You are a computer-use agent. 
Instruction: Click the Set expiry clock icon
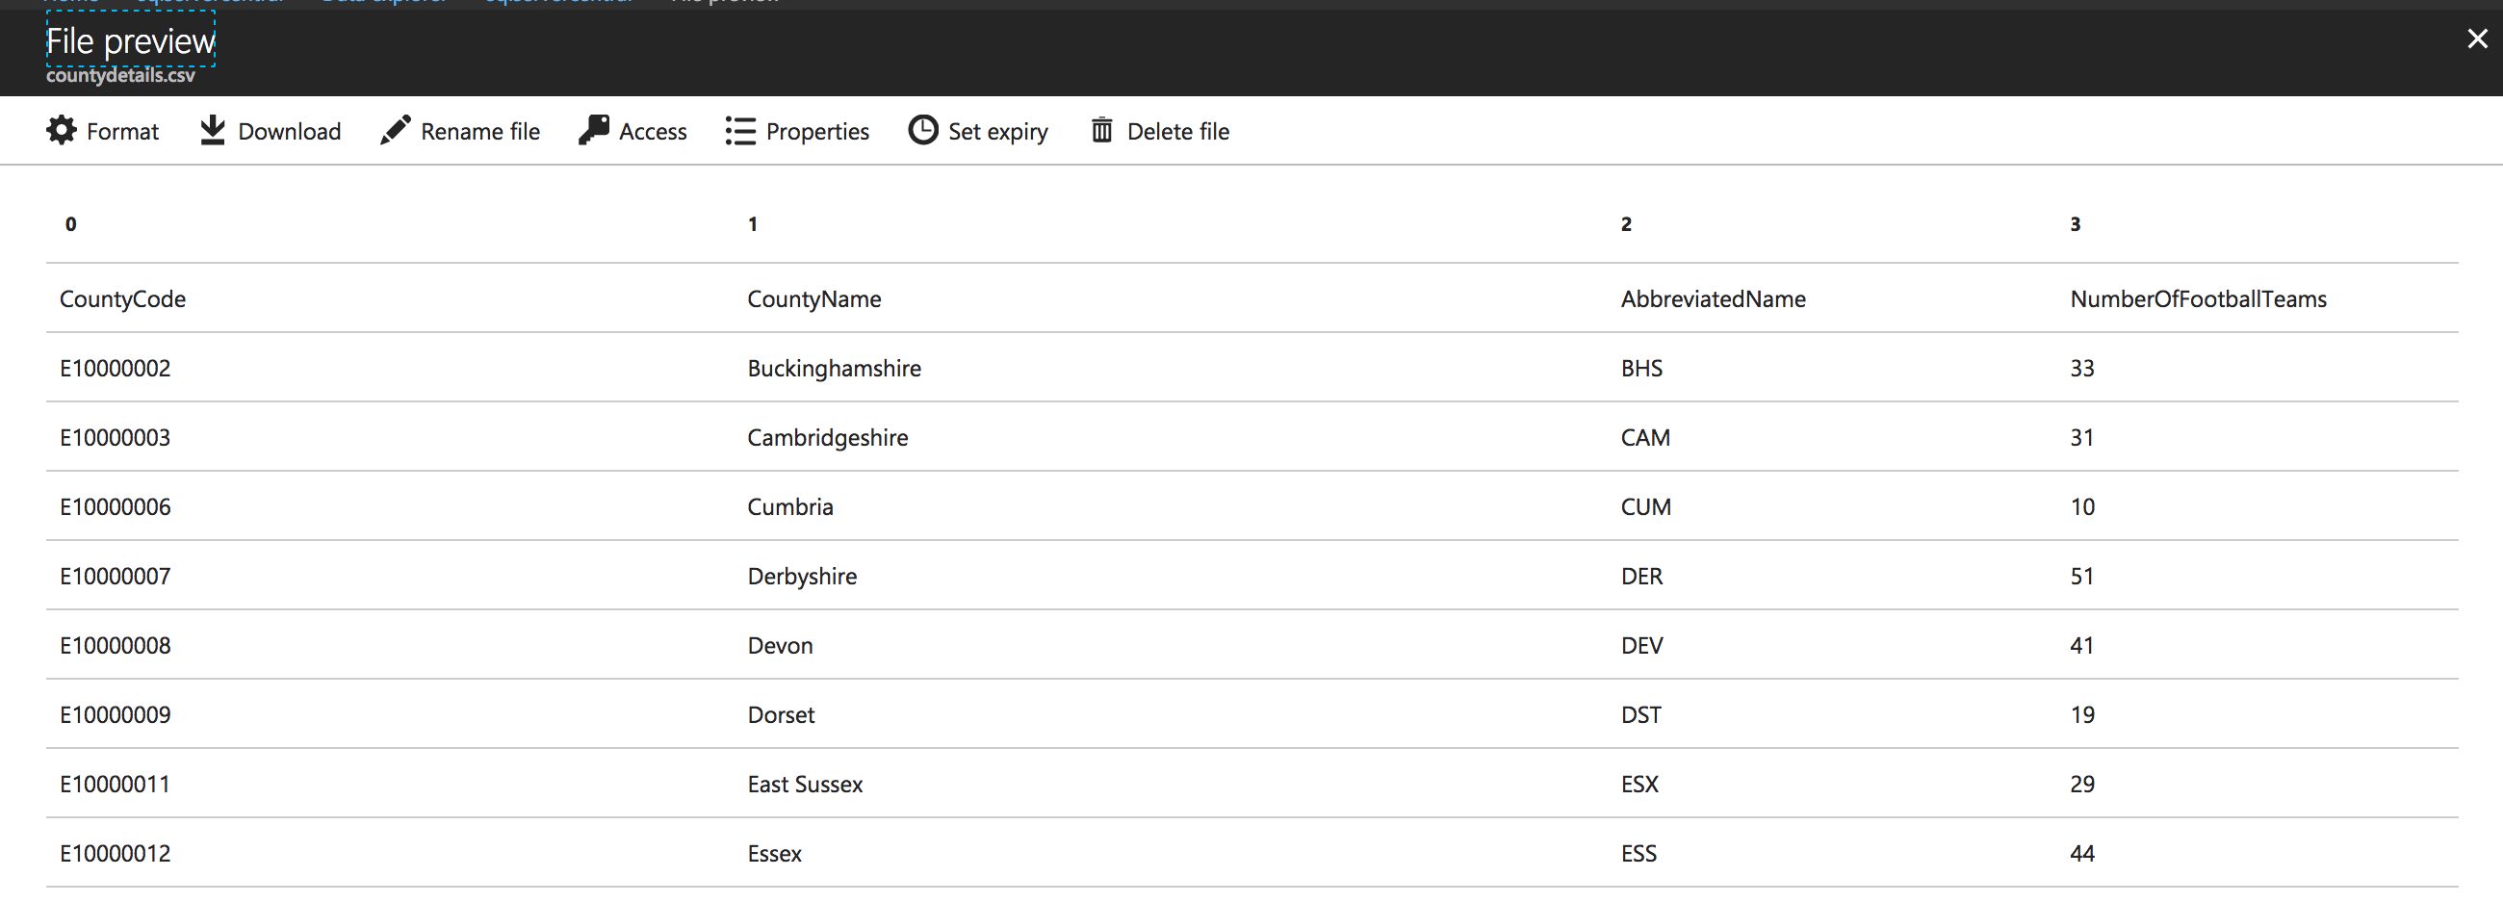coord(922,130)
